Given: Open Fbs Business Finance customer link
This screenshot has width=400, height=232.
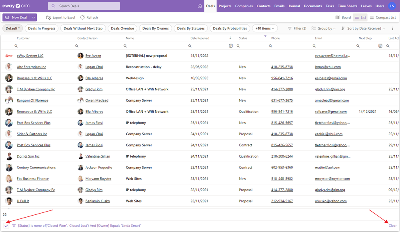Looking at the screenshot, I should [33, 179].
